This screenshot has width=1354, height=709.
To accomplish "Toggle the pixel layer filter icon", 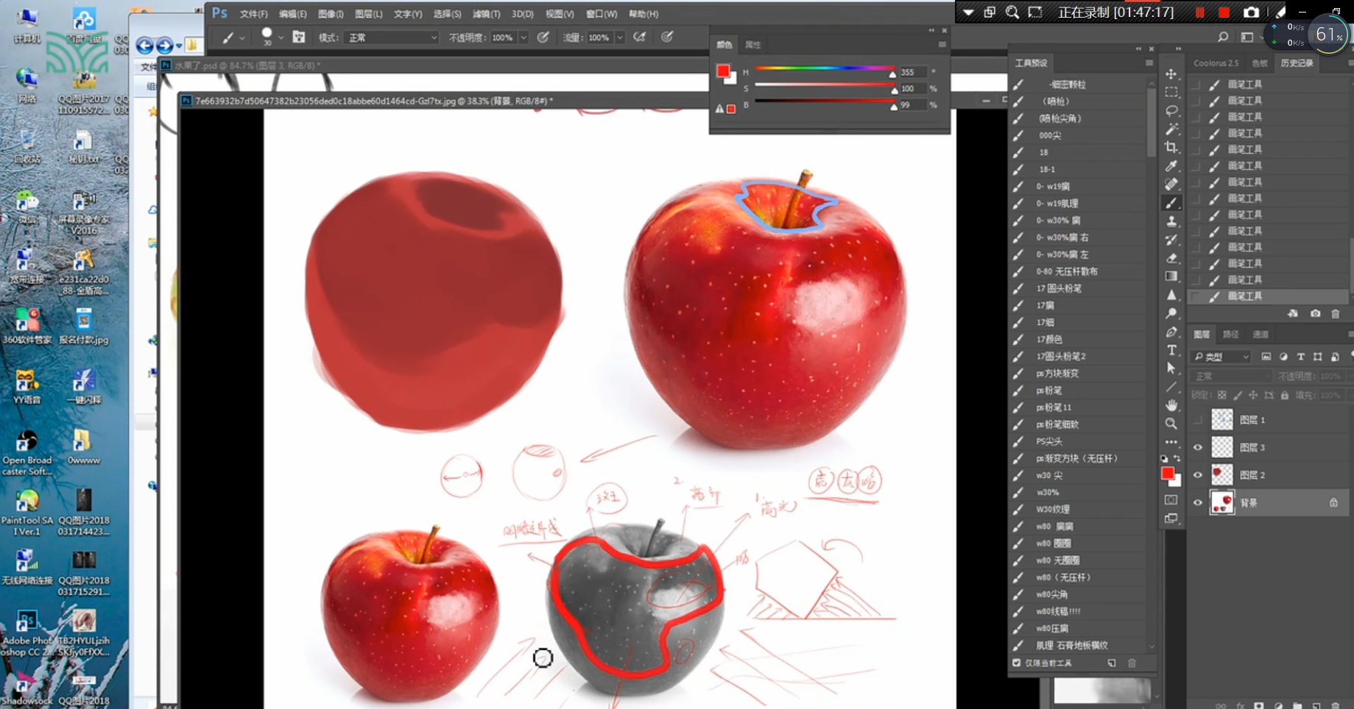I will 1266,357.
